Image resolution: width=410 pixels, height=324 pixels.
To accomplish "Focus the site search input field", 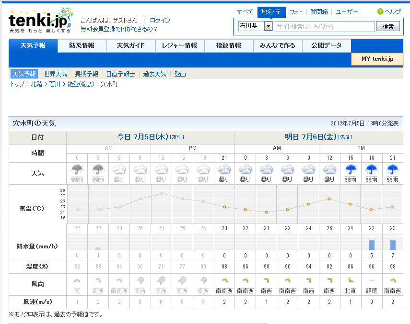I will 325,27.
